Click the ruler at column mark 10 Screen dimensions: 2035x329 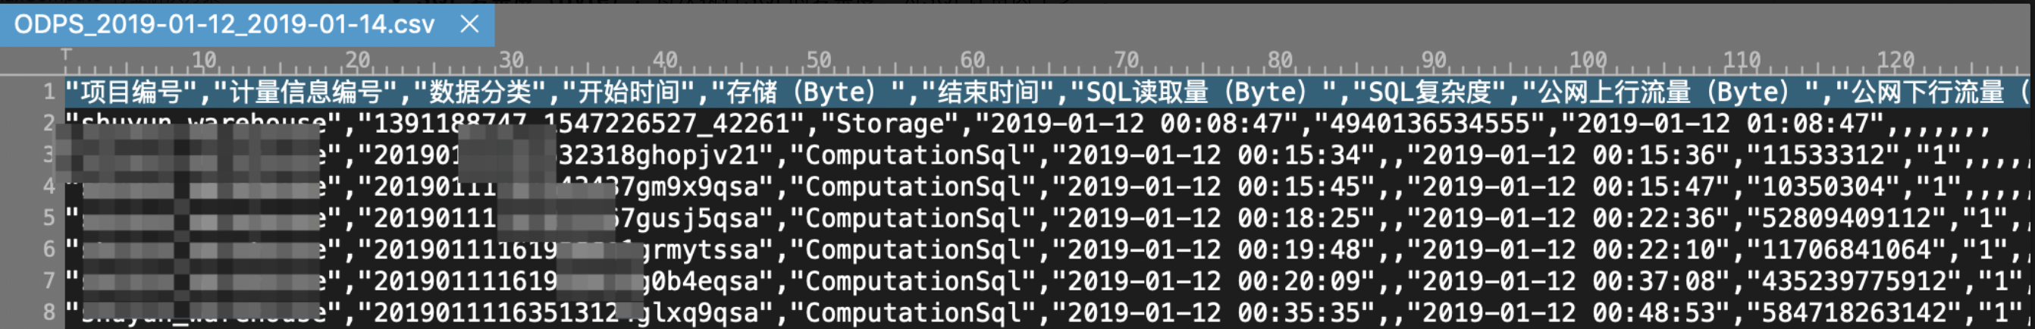(x=204, y=60)
